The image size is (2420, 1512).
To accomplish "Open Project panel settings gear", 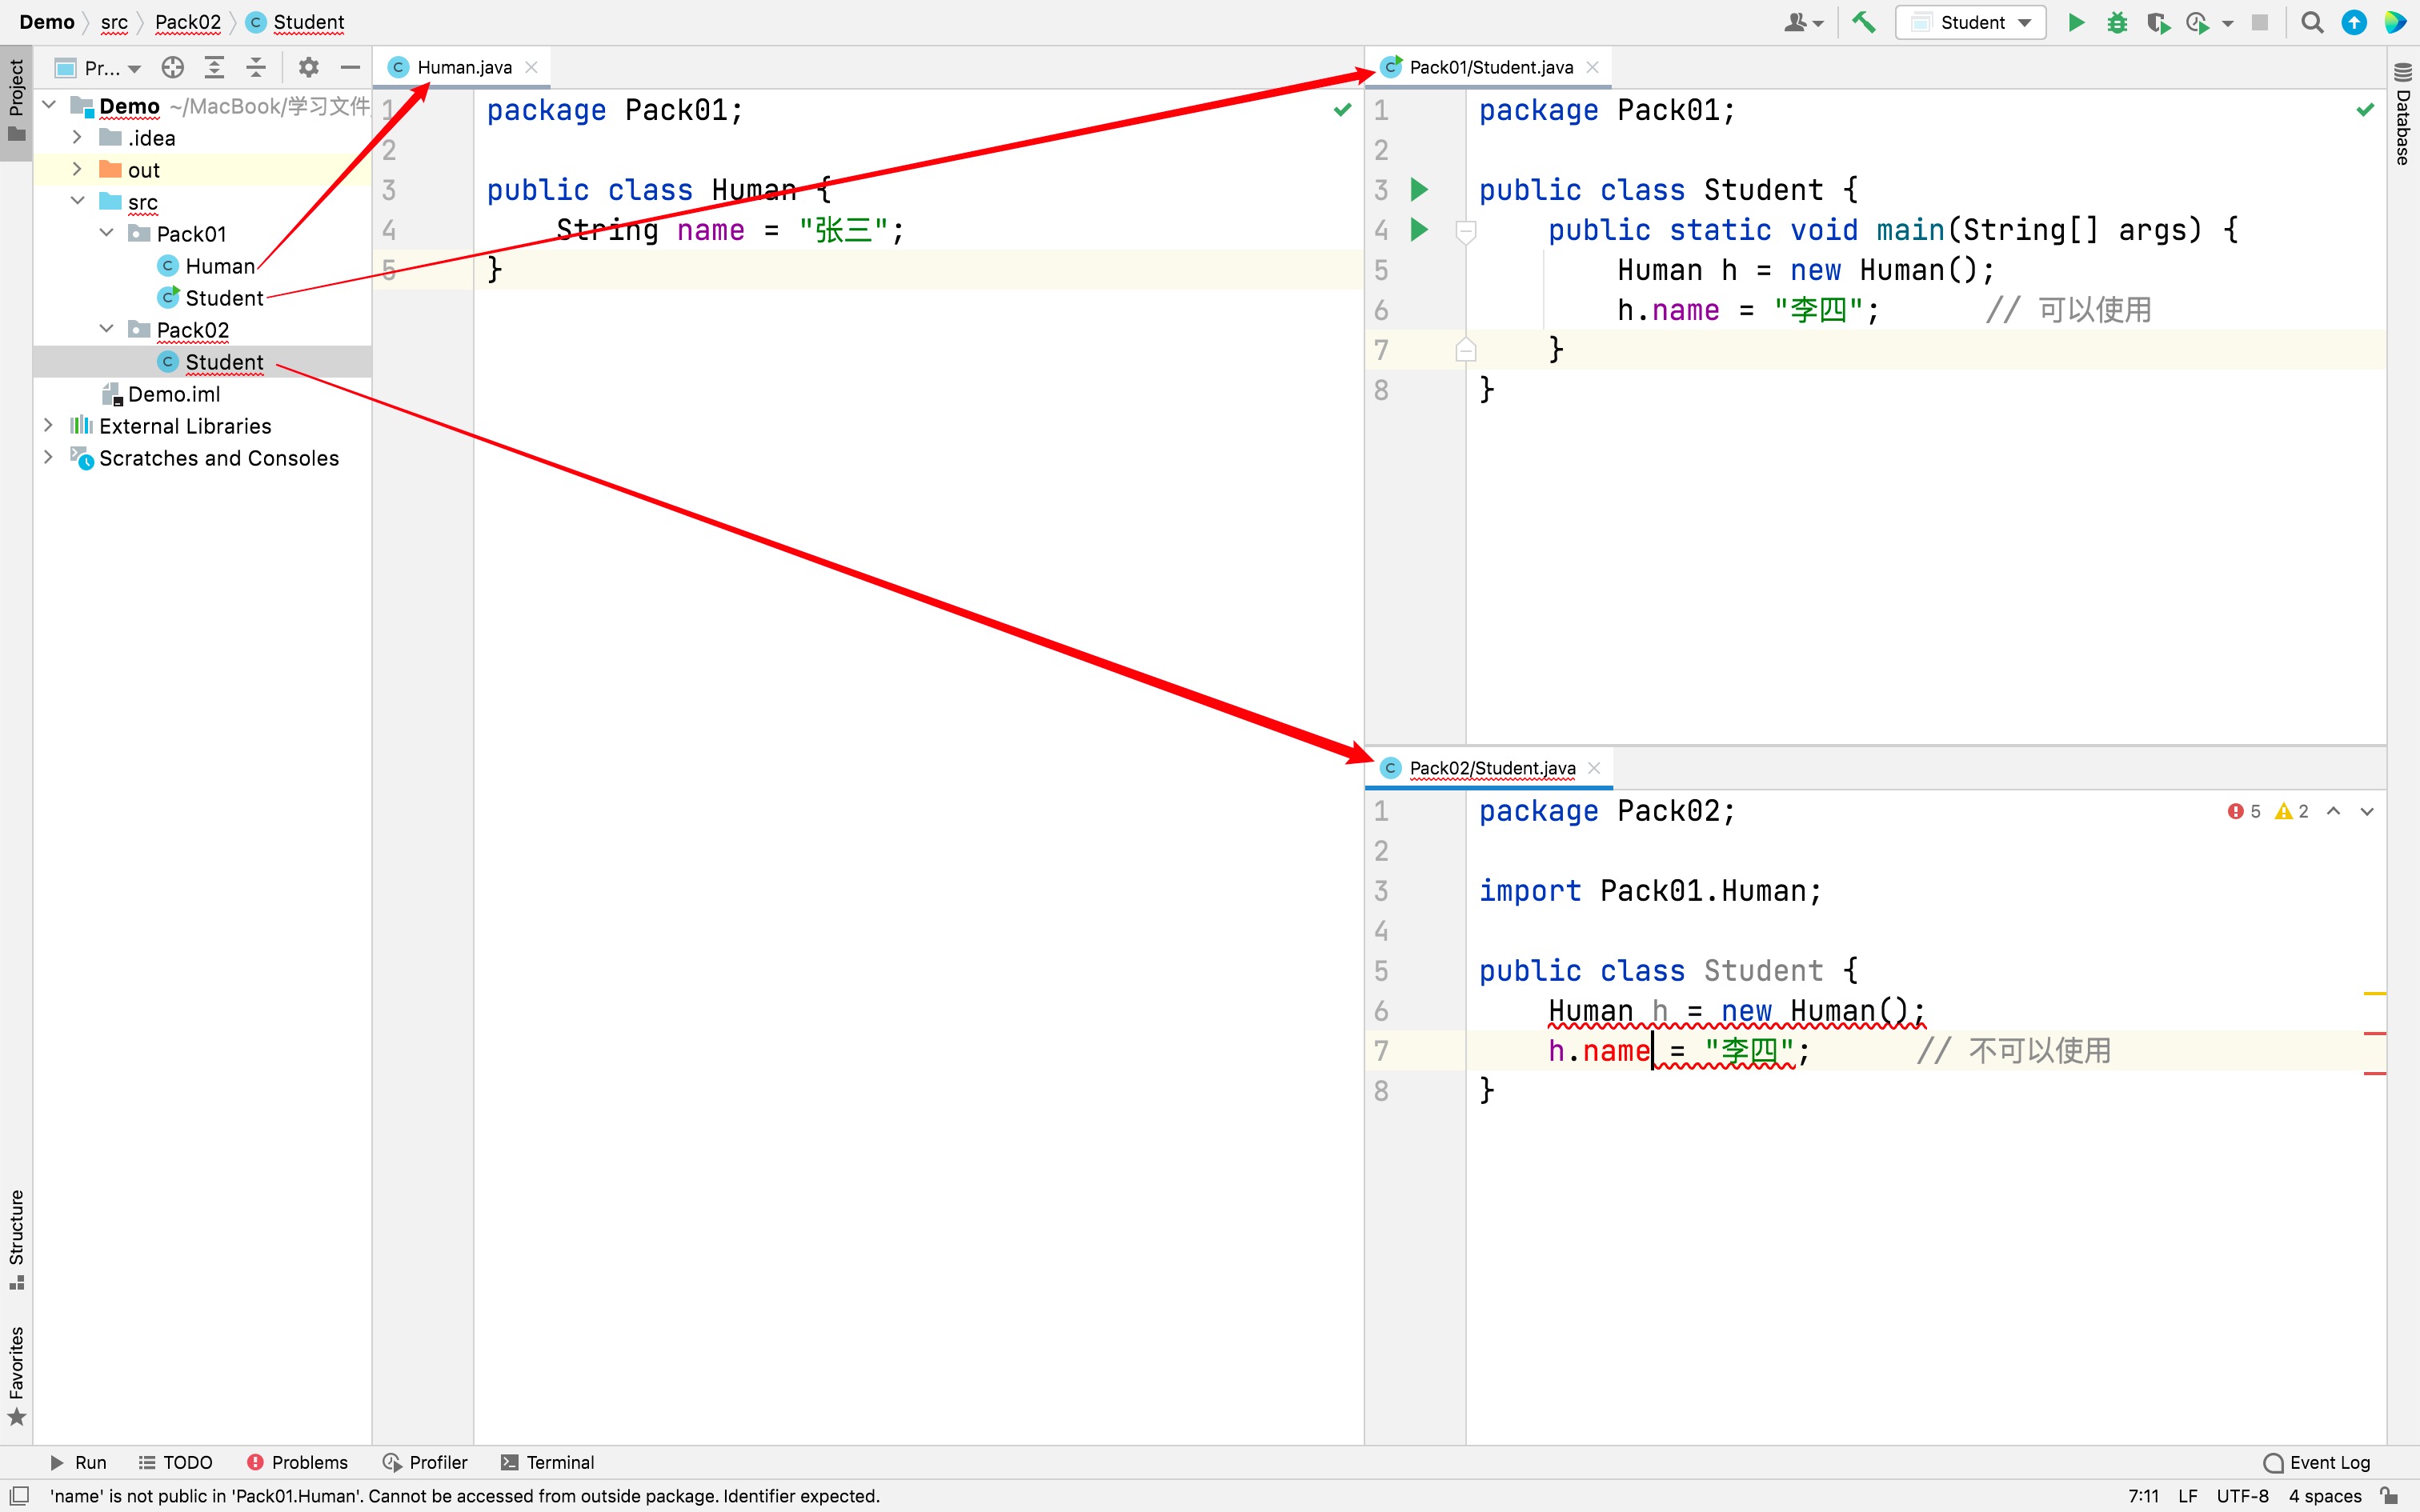I will 308,67.
